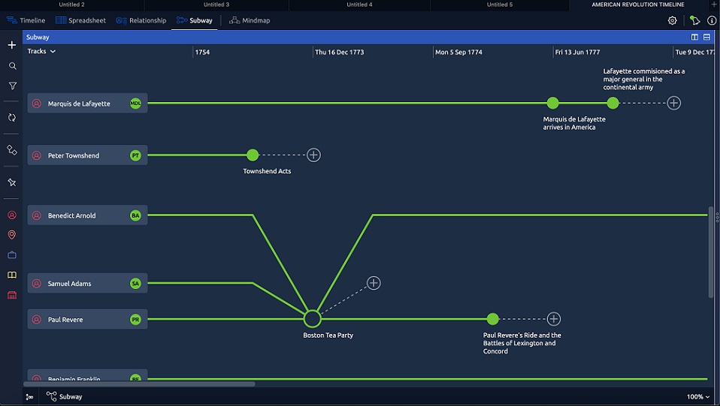This screenshot has width=720, height=406.
Task: Switch to the Mindmap view
Action: [250, 21]
